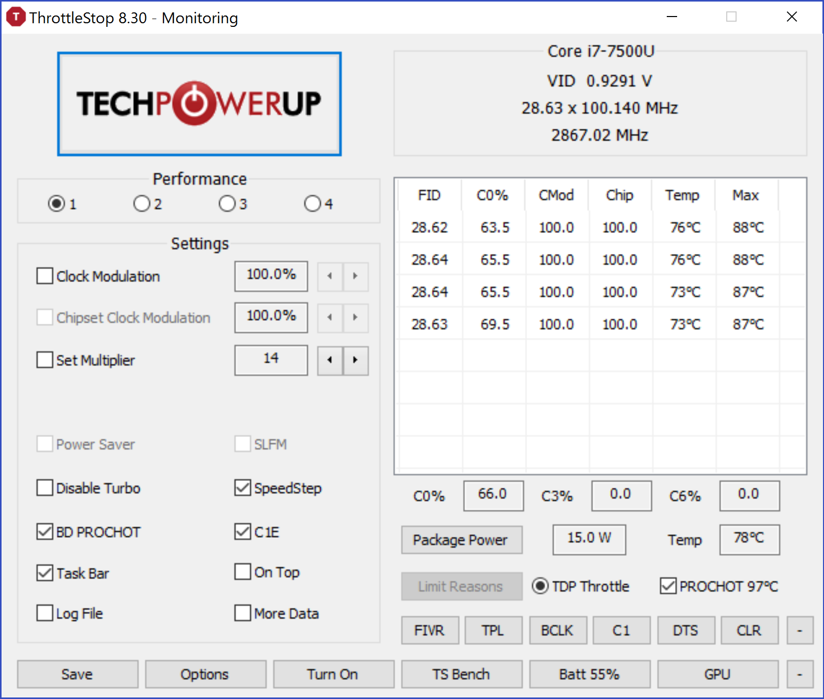
Task: Select the TDP Throttle radio button
Action: coord(540,586)
